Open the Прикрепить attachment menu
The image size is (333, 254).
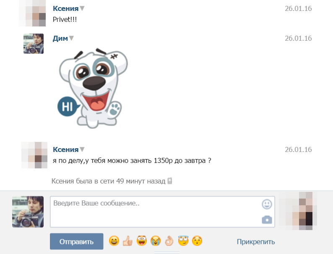(x=256, y=241)
